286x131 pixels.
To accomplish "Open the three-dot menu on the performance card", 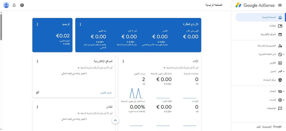I will pos(123,61).
